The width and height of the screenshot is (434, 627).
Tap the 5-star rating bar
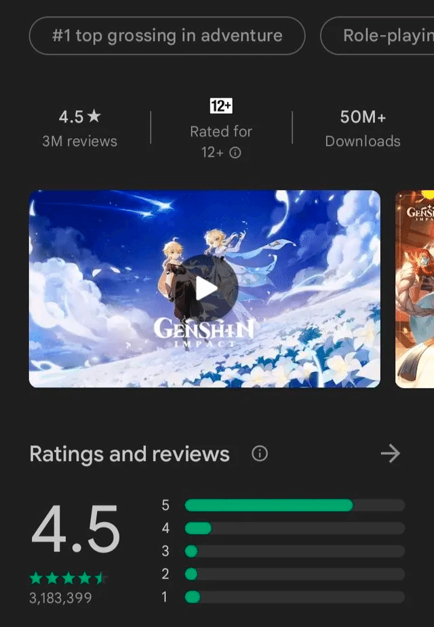(295, 505)
